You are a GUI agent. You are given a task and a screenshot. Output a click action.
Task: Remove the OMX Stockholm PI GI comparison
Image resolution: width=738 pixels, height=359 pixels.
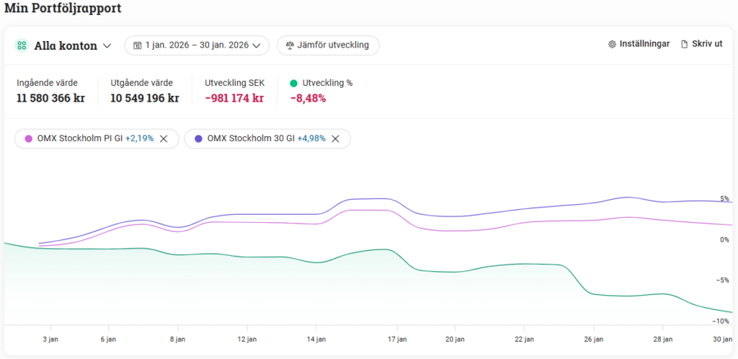pyautogui.click(x=164, y=138)
